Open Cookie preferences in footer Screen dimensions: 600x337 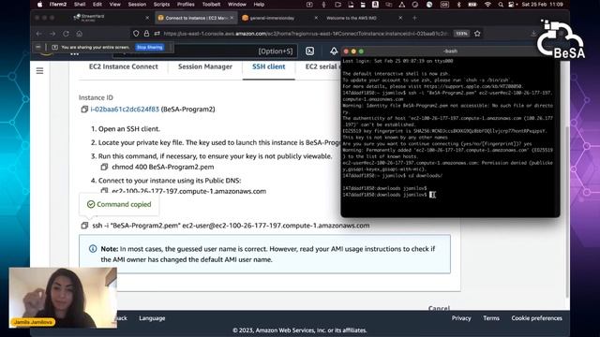536,318
